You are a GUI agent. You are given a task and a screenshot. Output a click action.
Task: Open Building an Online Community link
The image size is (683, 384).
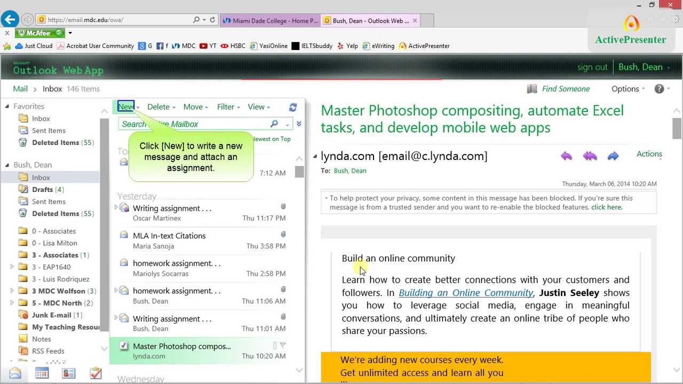(466, 292)
